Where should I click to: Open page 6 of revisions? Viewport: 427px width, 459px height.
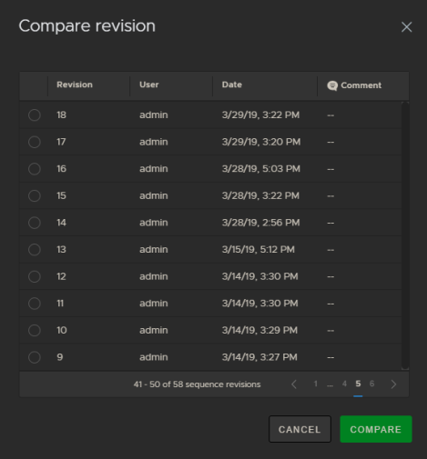[371, 384]
